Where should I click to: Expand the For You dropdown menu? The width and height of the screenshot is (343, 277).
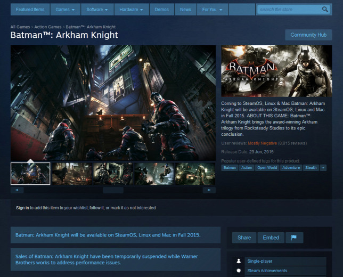pos(212,10)
